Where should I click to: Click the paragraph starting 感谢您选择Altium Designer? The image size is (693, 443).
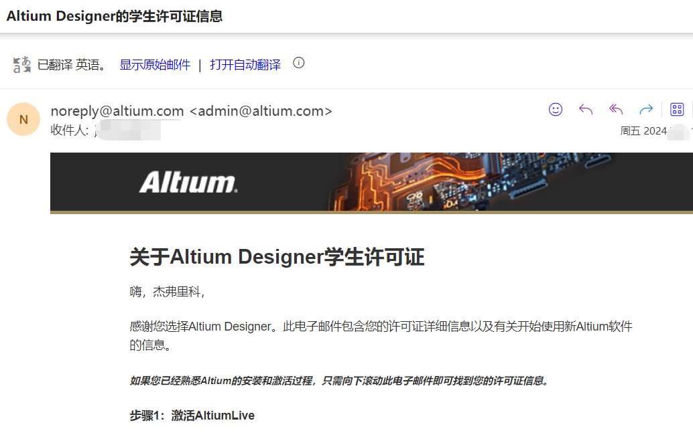(x=381, y=335)
